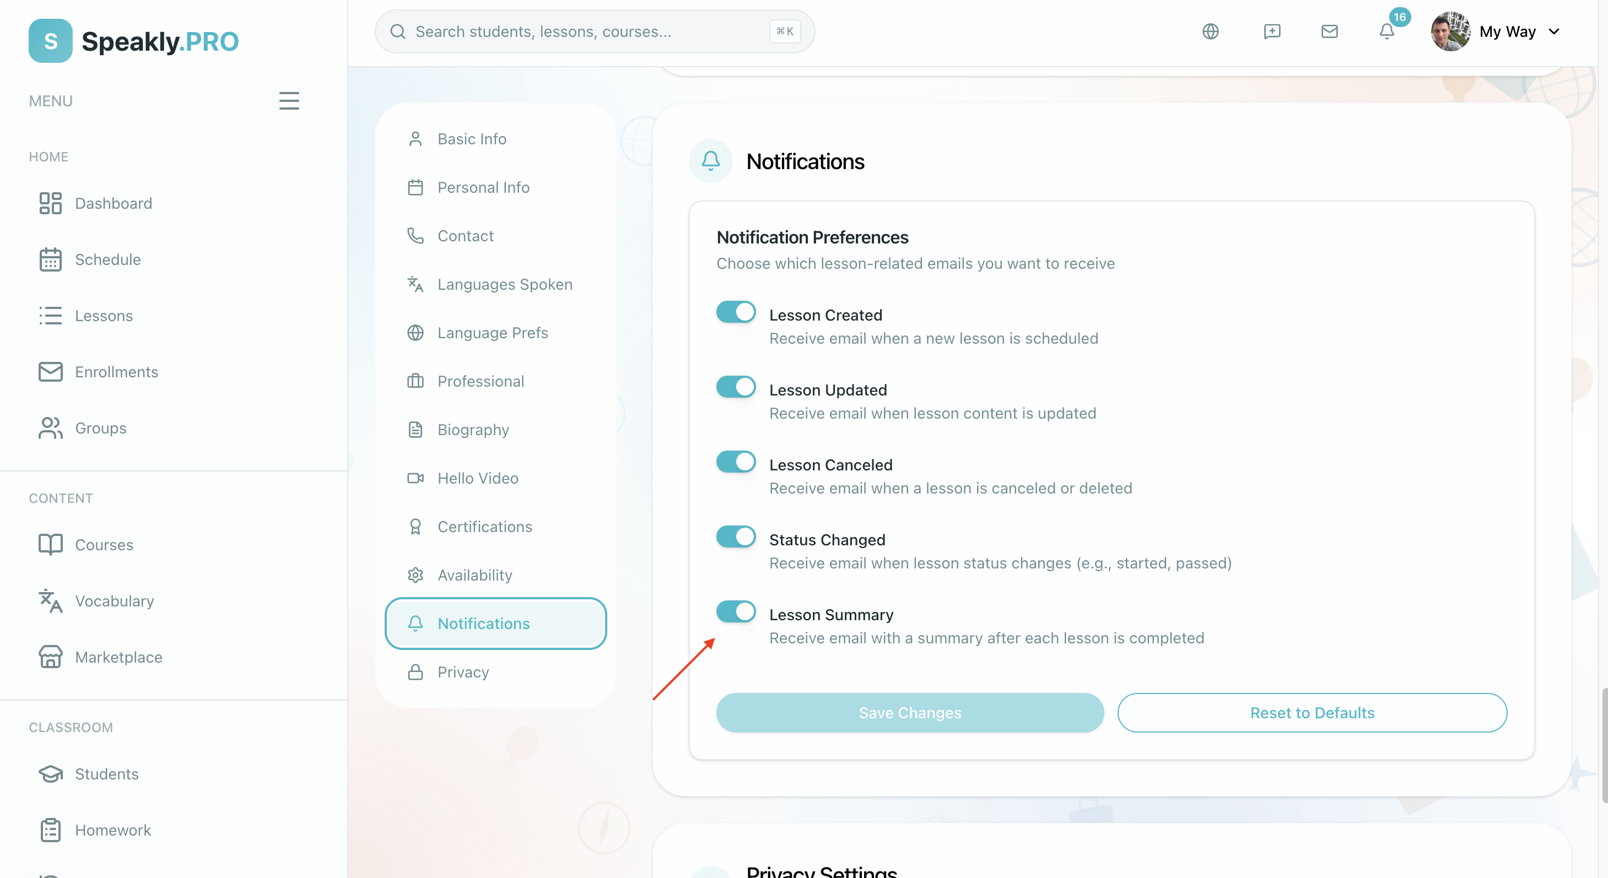Screen dimensions: 1608x878
Task: Click the Enrollments envelope icon
Action: pyautogui.click(x=51, y=372)
